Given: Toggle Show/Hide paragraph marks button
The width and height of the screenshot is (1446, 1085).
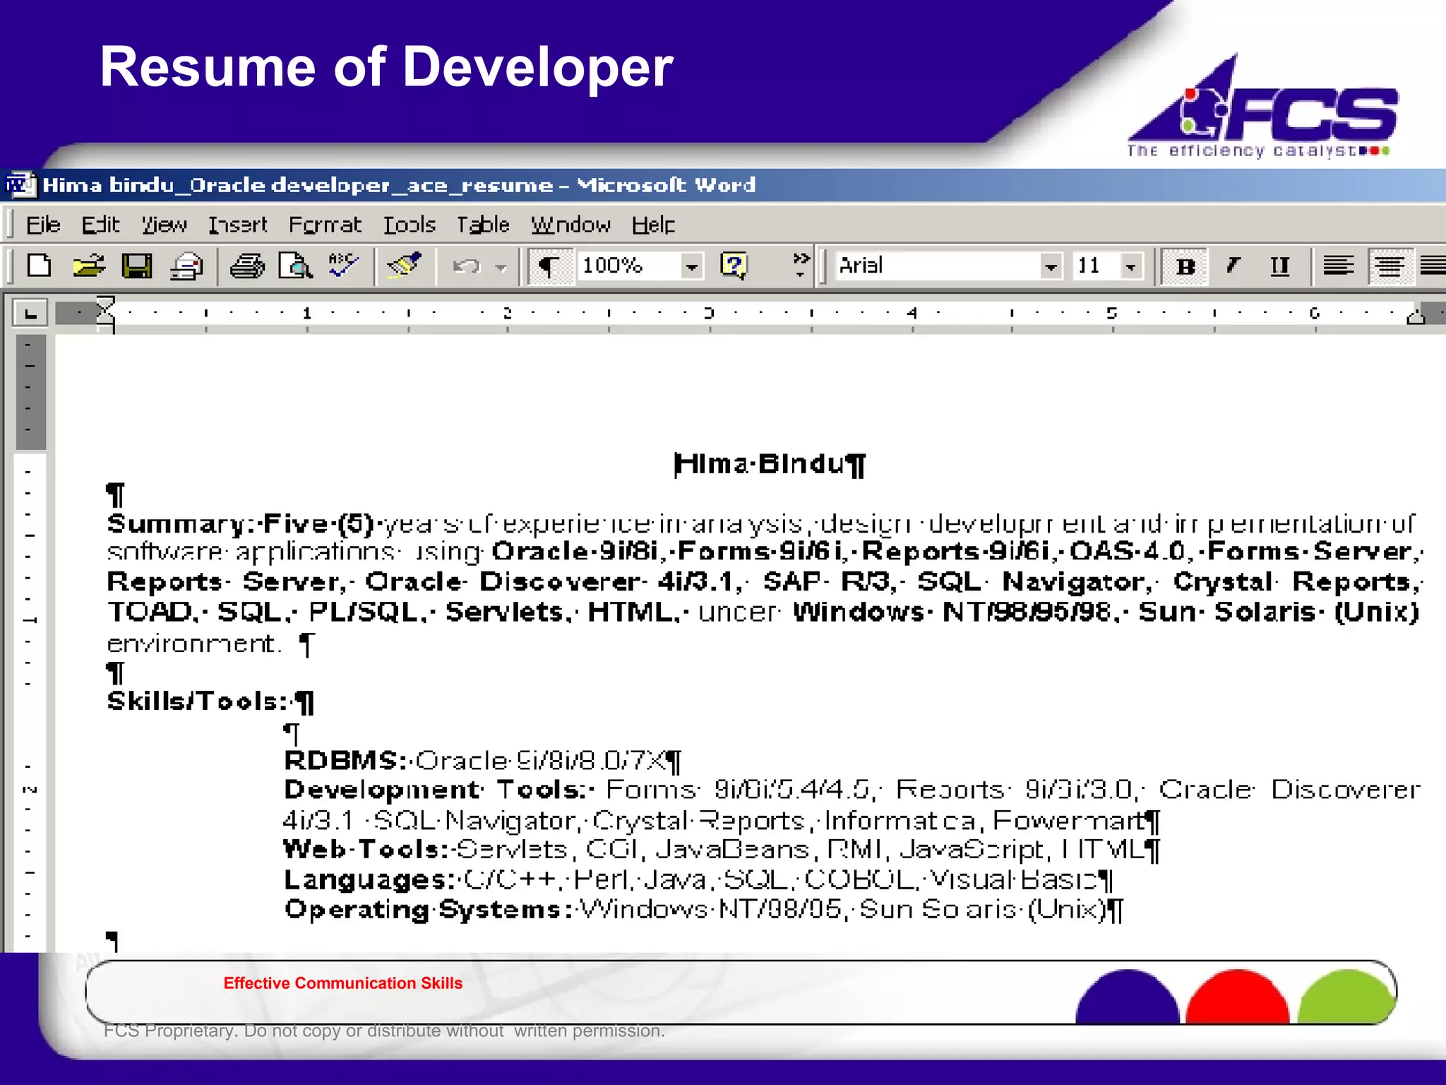Looking at the screenshot, I should (549, 266).
